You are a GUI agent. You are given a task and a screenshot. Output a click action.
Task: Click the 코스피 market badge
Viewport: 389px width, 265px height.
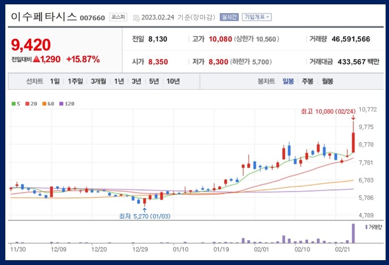coord(118,17)
